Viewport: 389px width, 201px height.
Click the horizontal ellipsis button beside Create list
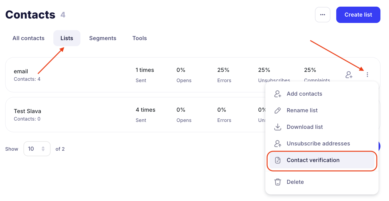click(322, 15)
